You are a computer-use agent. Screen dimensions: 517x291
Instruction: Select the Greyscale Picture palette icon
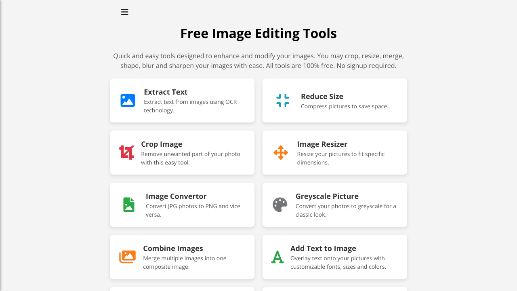(x=280, y=205)
